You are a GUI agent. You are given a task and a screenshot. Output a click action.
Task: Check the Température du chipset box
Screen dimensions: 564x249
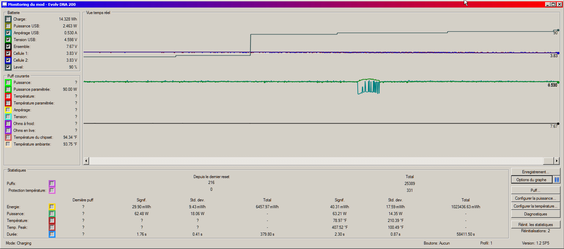(8, 137)
